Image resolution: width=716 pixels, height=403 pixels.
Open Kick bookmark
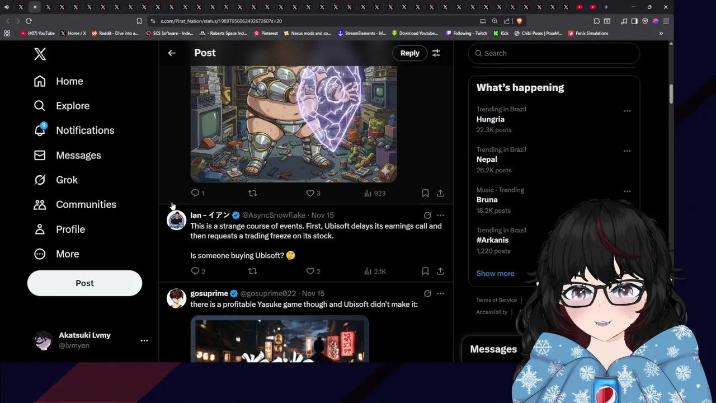coord(501,33)
